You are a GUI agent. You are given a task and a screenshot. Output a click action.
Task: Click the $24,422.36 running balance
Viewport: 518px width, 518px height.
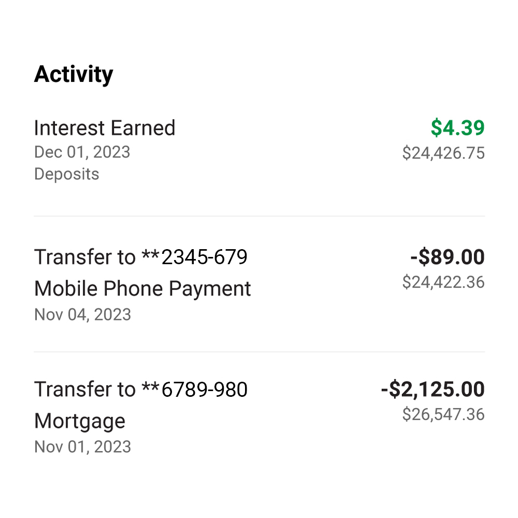(443, 283)
